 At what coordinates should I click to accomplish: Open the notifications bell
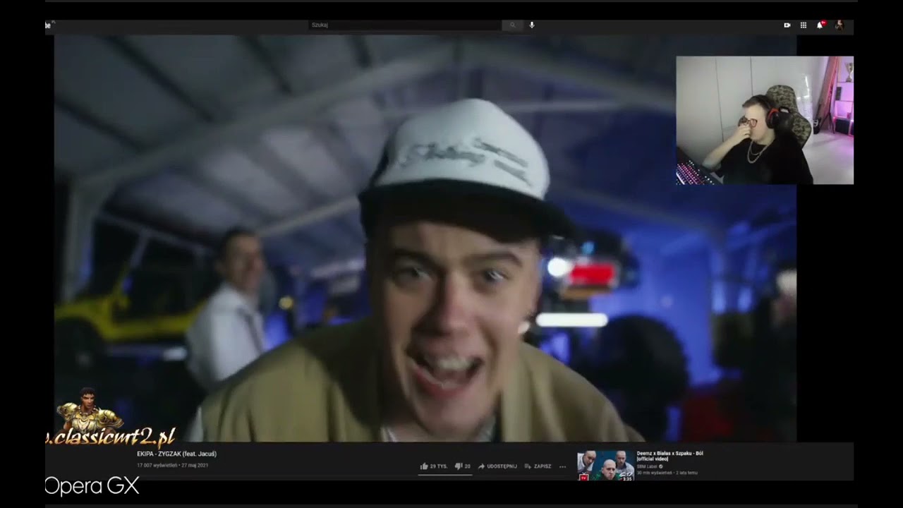click(x=820, y=25)
